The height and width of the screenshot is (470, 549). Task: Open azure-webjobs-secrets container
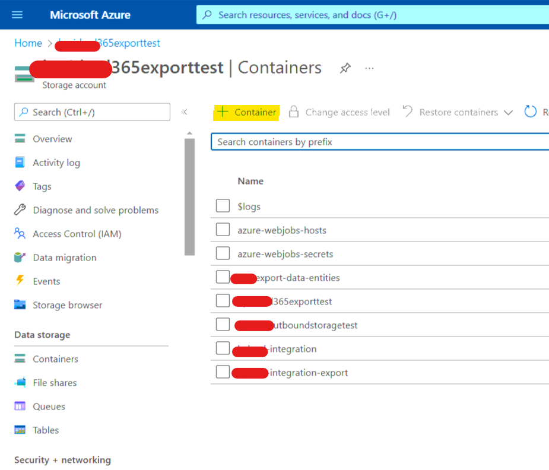(285, 254)
